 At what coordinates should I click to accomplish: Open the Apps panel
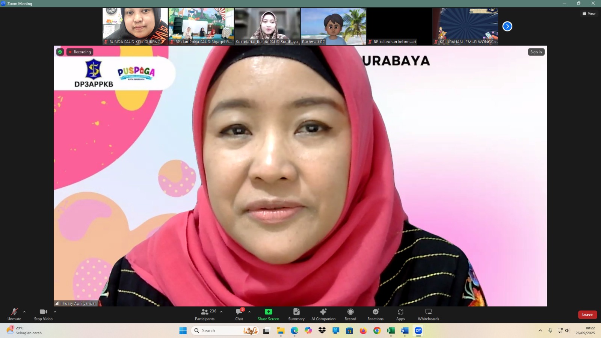[x=400, y=315]
